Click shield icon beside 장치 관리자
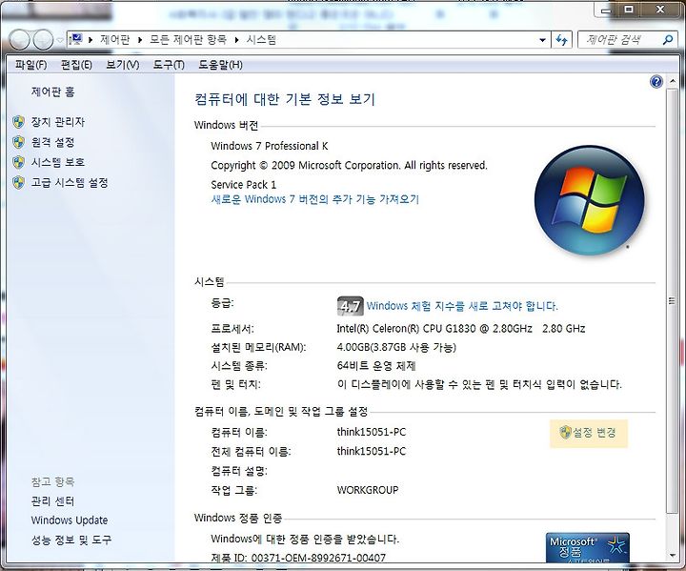 click(x=18, y=122)
